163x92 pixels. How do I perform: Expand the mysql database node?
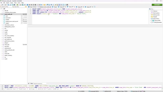click(2, 34)
